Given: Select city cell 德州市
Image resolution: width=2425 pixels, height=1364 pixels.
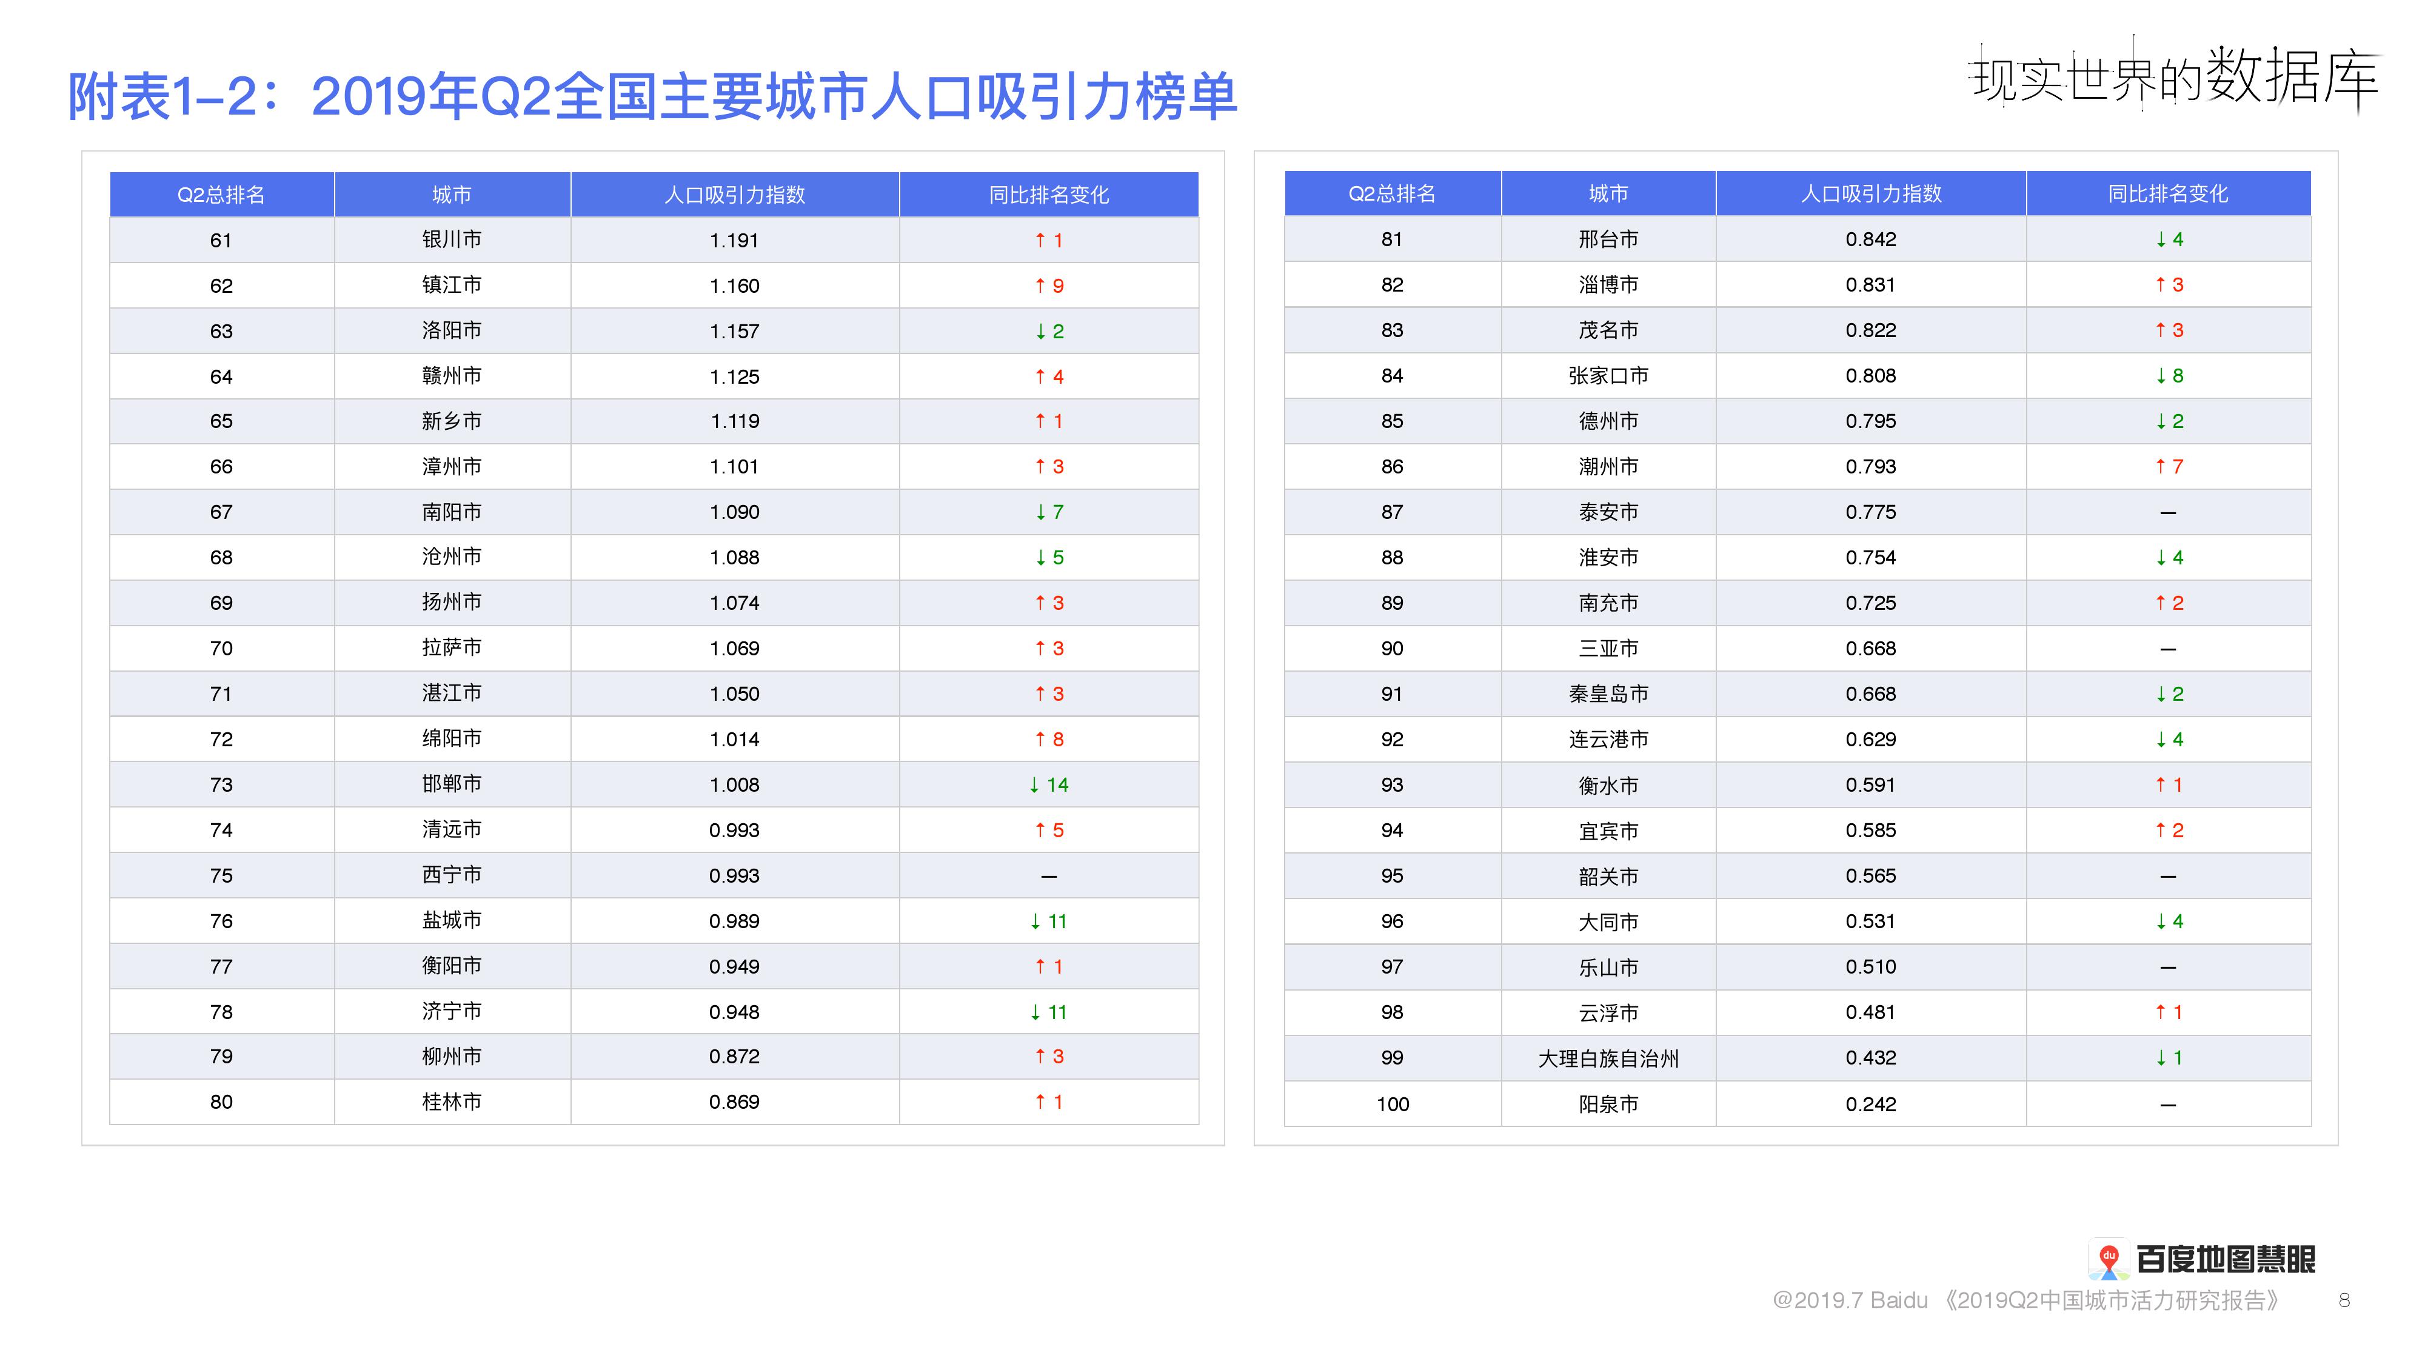Looking at the screenshot, I should pos(1608,421).
